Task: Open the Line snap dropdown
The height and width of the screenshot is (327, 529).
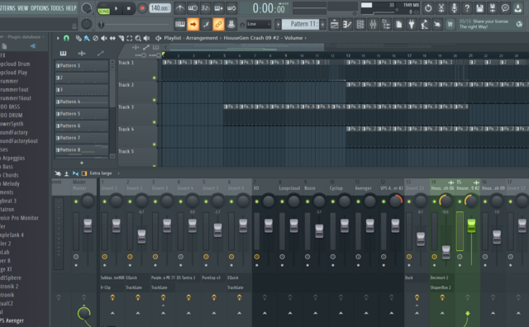Action: (x=259, y=24)
